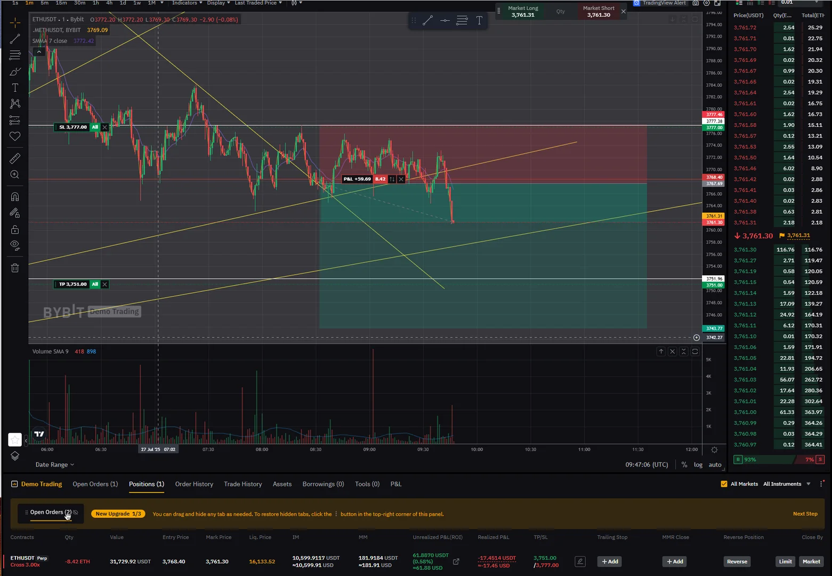Open the object tree layers icon
832x576 pixels.
15,456
